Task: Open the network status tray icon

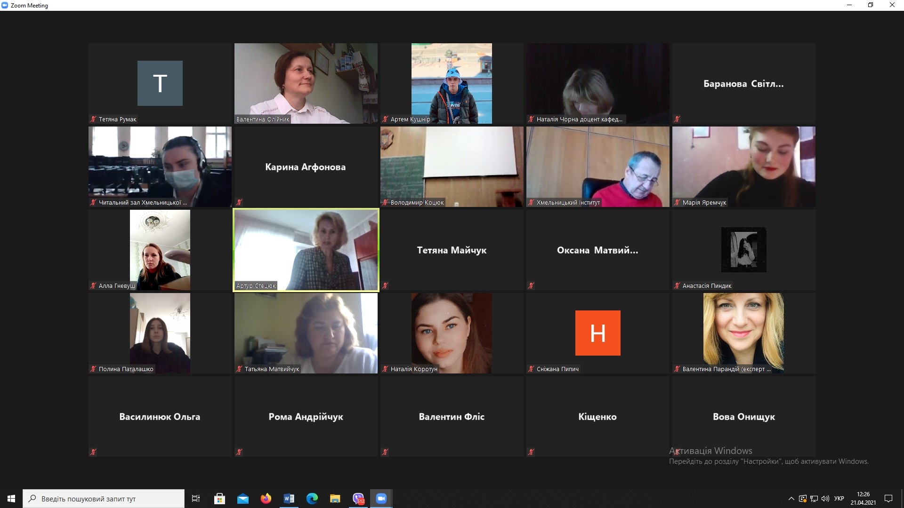Action: (x=814, y=499)
